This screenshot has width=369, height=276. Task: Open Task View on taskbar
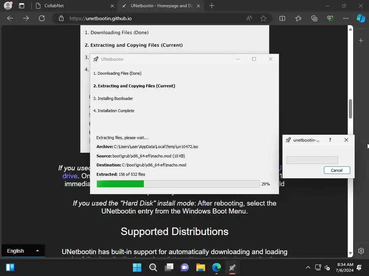pyautogui.click(x=169, y=267)
